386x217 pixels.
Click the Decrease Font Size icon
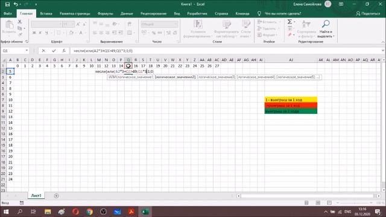point(84,24)
